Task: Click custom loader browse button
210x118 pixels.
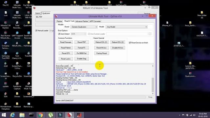Action: pyautogui.click(x=150, y=34)
